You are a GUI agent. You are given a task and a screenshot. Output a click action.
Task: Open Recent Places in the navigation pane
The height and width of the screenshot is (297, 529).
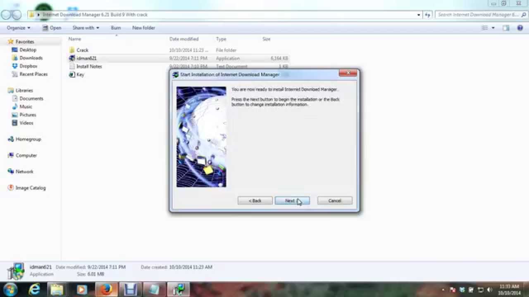click(x=33, y=74)
